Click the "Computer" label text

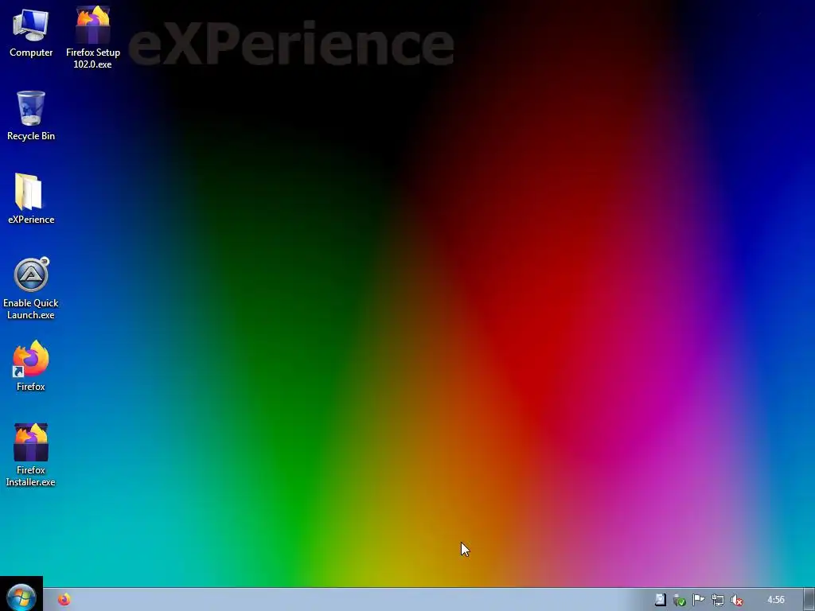31,53
